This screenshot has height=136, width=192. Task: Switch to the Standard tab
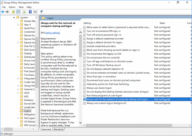click(58, 129)
